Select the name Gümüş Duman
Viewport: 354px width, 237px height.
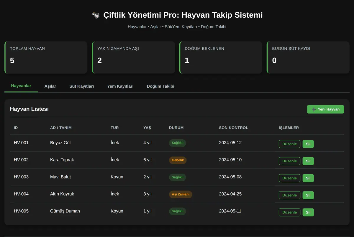click(65, 211)
